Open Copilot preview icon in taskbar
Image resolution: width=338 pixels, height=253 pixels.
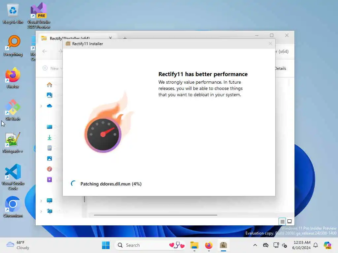point(328,245)
